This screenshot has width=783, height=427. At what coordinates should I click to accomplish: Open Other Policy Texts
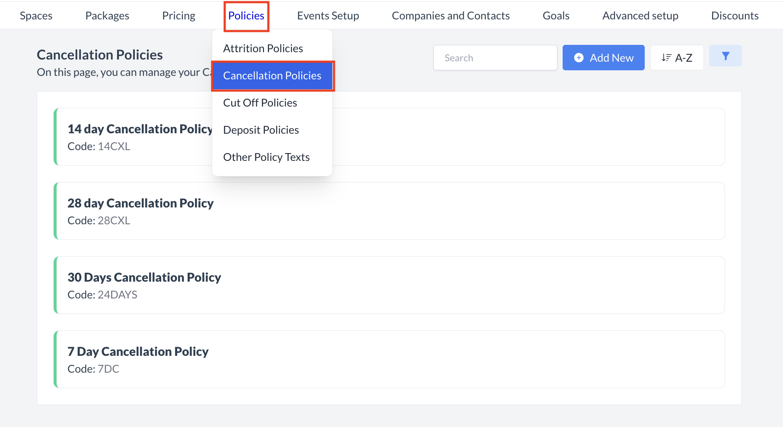(x=266, y=157)
